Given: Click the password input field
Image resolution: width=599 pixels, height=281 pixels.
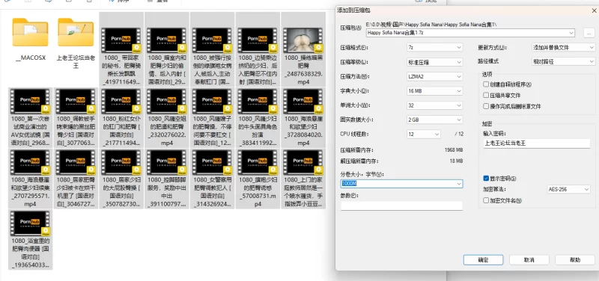Looking at the screenshot, I should 537,143.
